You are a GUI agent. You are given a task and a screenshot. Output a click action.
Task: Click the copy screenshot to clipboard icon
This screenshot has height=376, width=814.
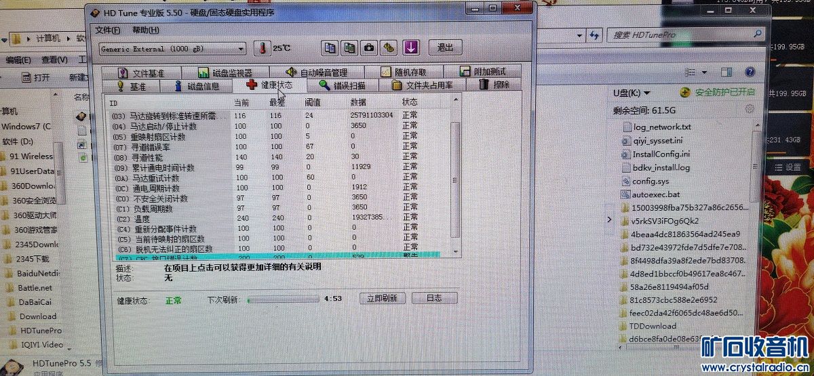click(x=349, y=47)
